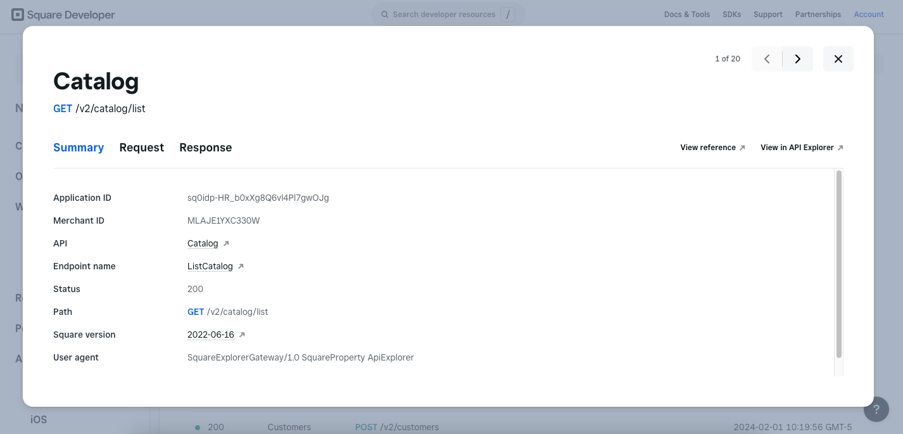Open View reference link
The width and height of the screenshot is (903, 434).
point(712,148)
